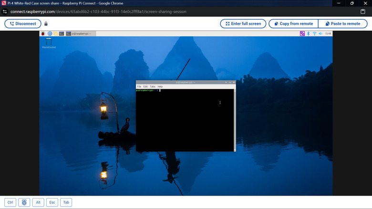Viewport: 372px width, 209px height.
Task: Click the terminal vertical scrollbar
Action: click(235, 120)
